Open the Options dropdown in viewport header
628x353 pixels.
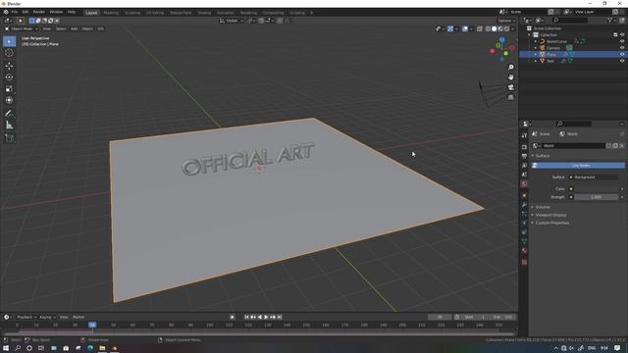(506, 21)
